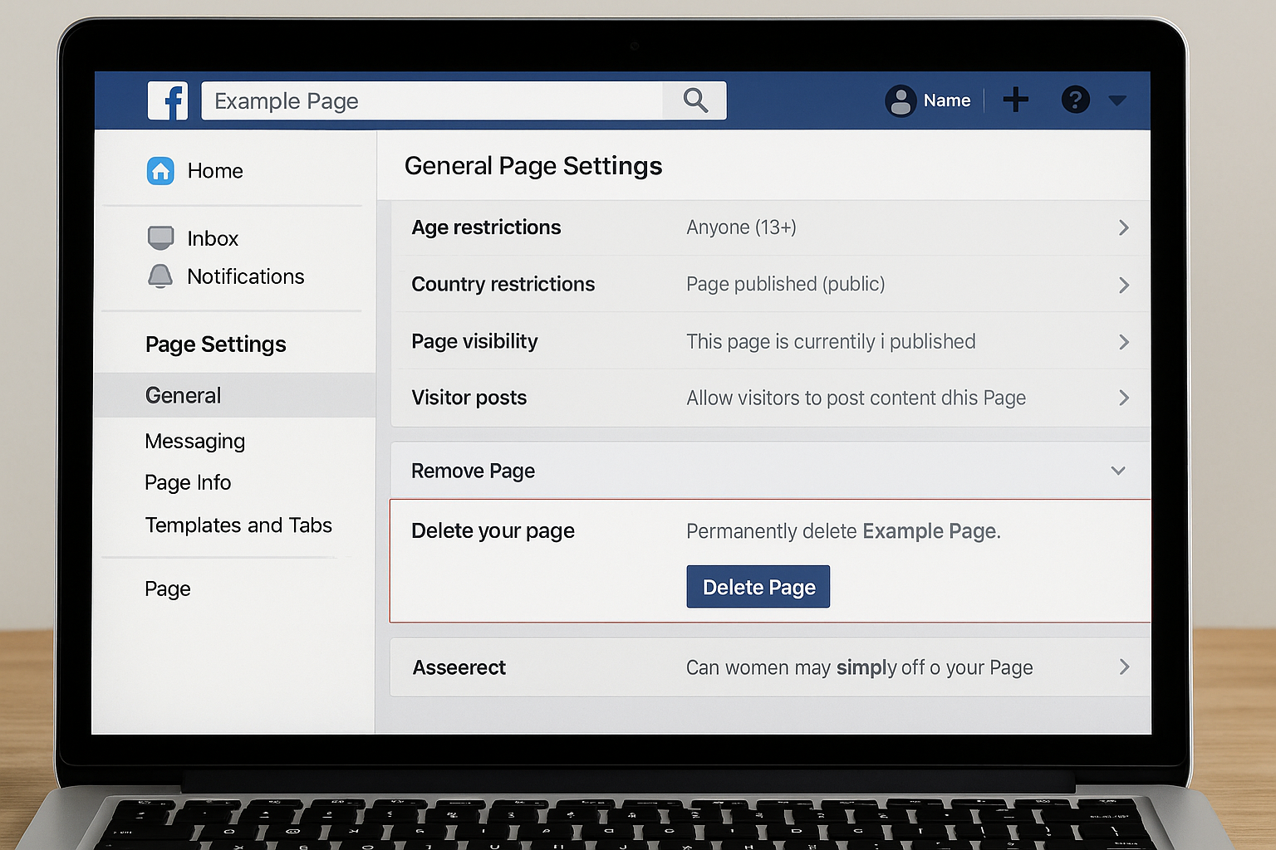This screenshot has width=1276, height=850.
Task: Click the Page published (public) value
Action: (x=786, y=284)
